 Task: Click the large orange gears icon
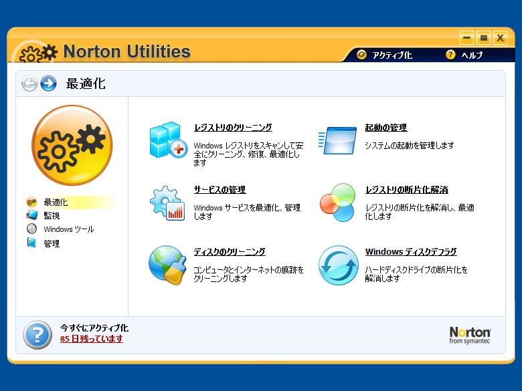(72, 145)
